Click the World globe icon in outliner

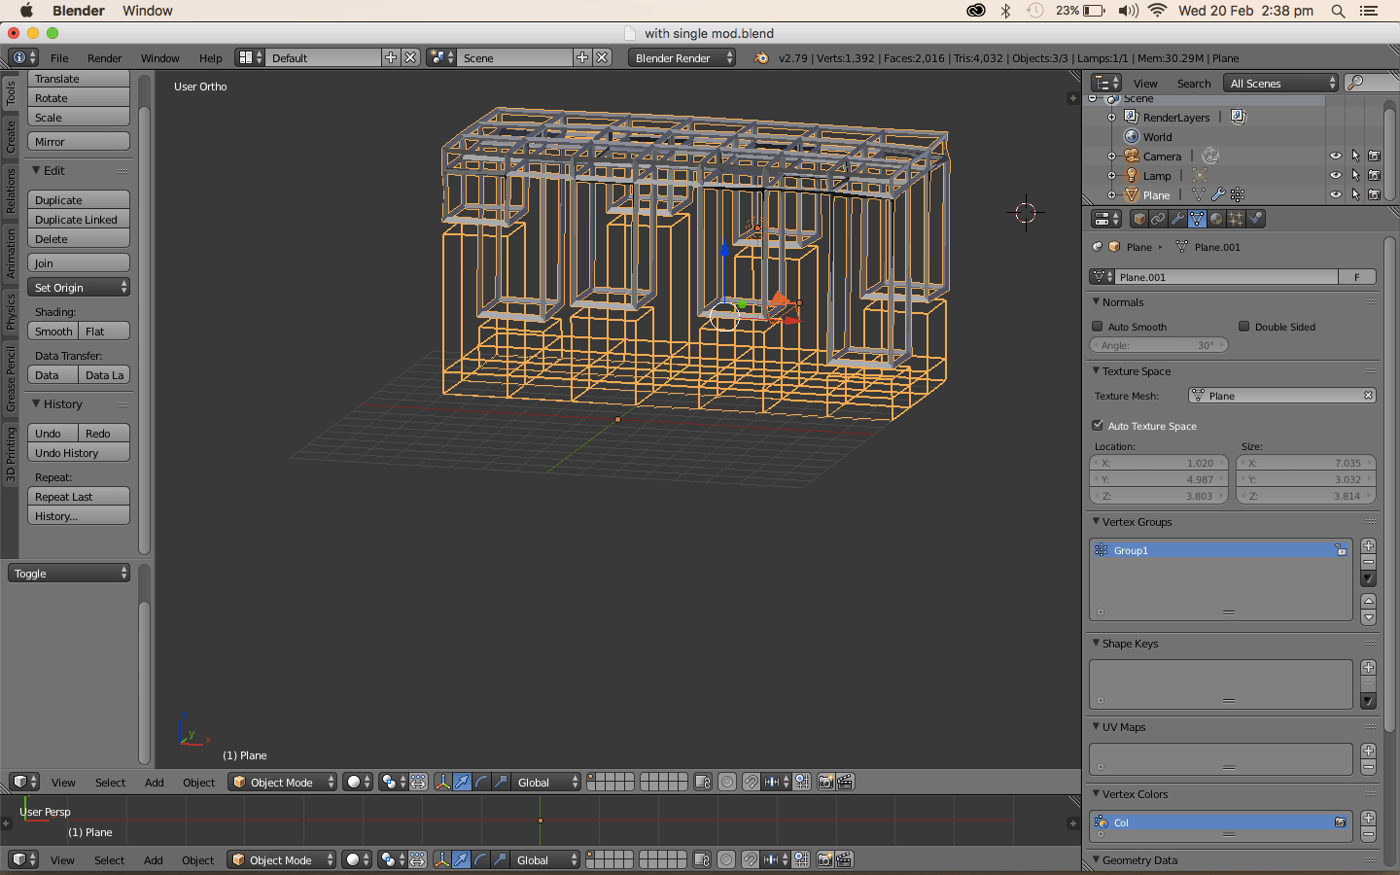pyautogui.click(x=1132, y=136)
